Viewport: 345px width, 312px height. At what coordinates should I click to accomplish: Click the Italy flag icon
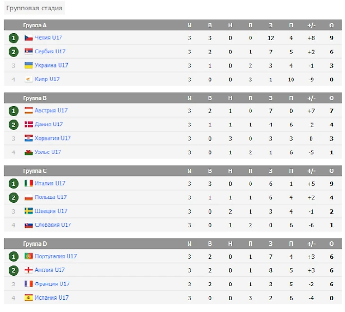point(28,184)
